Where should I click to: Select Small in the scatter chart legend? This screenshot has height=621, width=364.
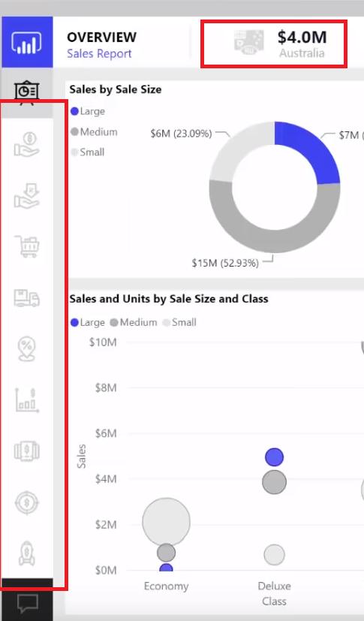pyautogui.click(x=179, y=322)
